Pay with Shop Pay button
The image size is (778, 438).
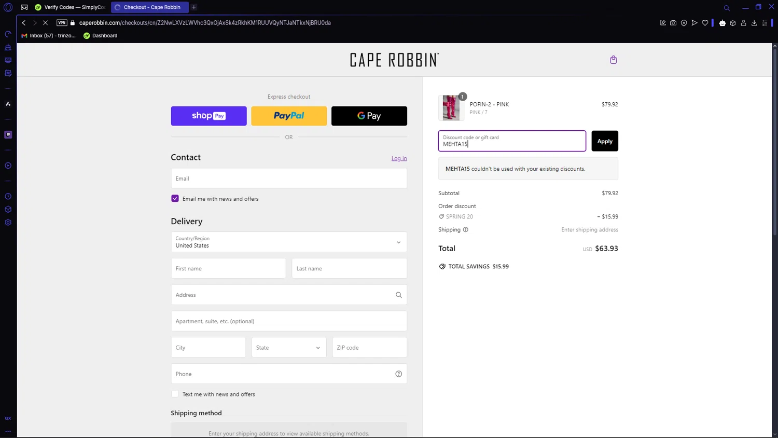209,116
